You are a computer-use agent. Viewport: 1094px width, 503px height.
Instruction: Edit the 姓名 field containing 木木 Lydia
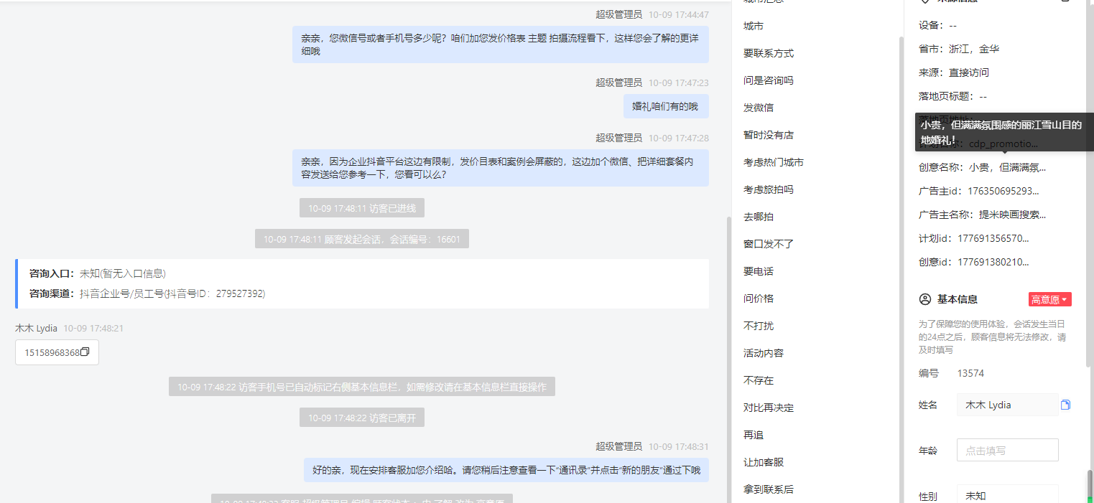coord(1007,405)
